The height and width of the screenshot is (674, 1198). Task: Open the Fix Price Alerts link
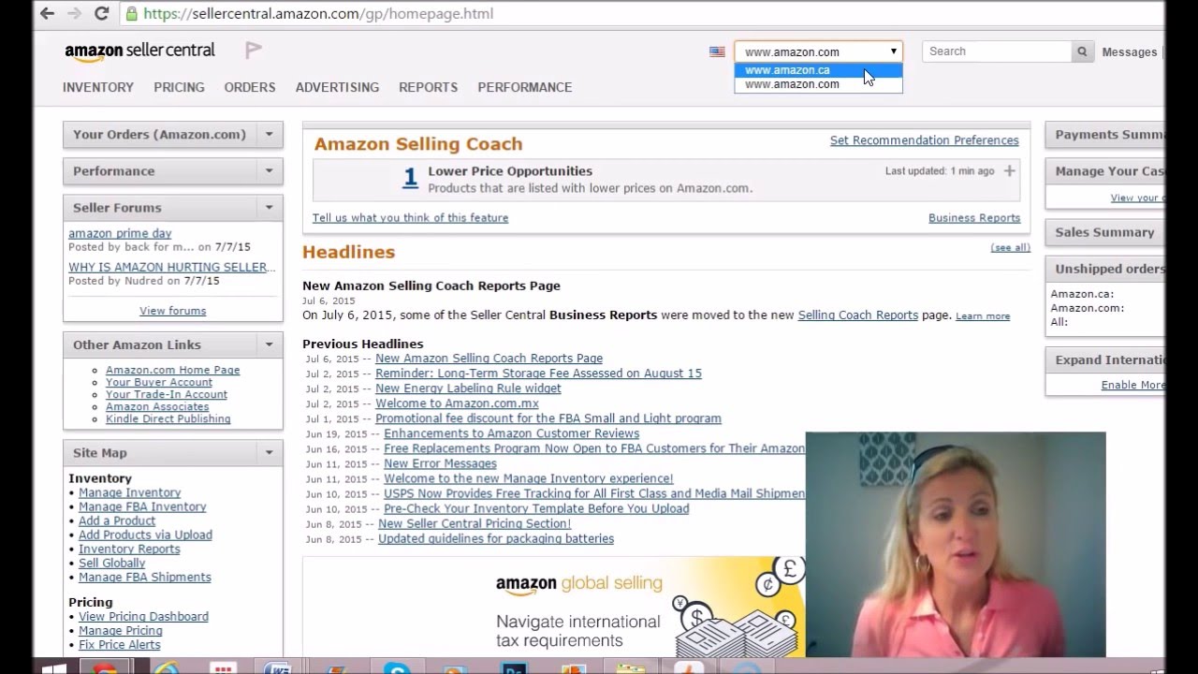[x=119, y=644]
